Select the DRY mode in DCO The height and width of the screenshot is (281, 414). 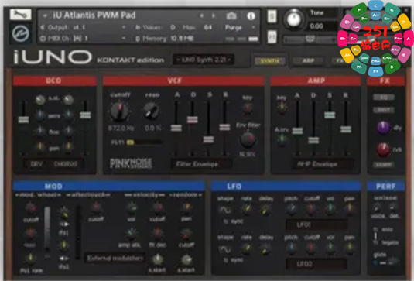tap(36, 164)
